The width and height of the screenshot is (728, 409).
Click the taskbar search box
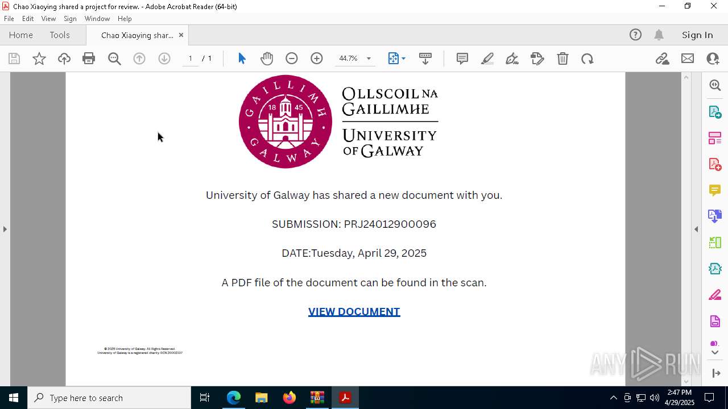pyautogui.click(x=109, y=398)
